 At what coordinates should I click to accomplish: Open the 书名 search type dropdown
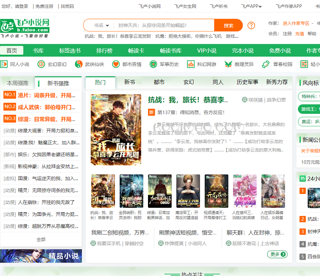click(x=101, y=25)
